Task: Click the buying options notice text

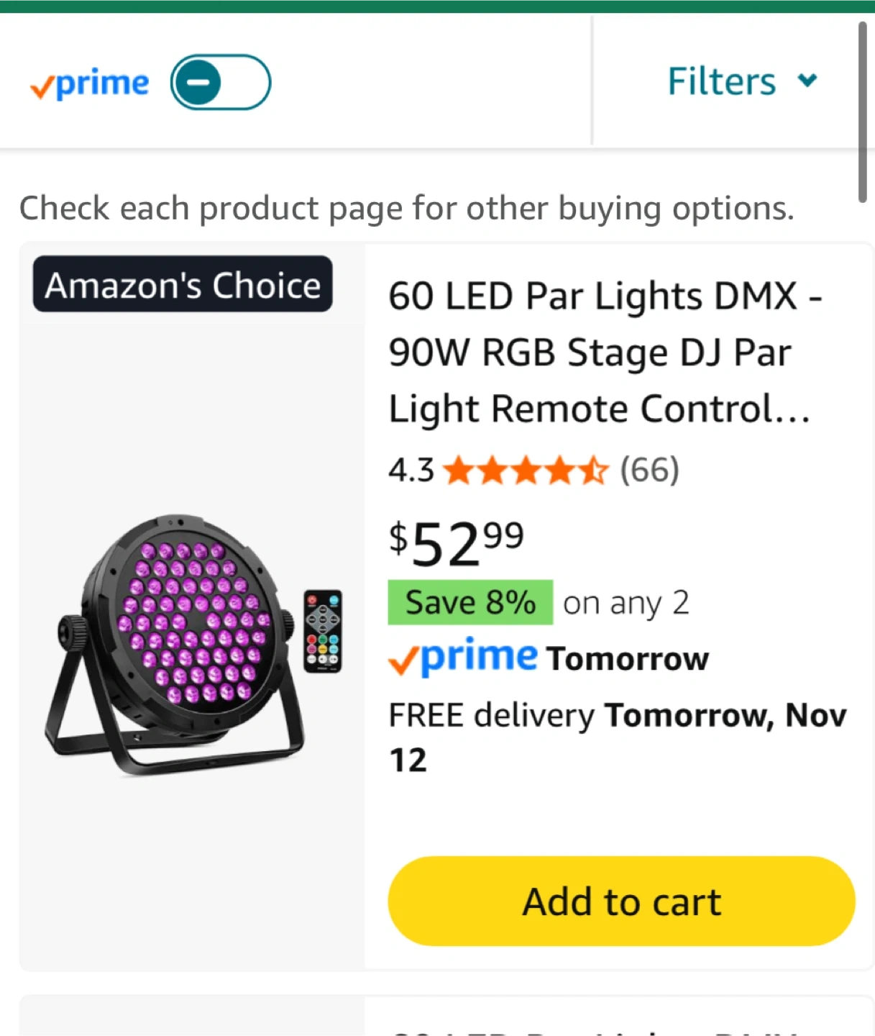Action: tap(406, 209)
